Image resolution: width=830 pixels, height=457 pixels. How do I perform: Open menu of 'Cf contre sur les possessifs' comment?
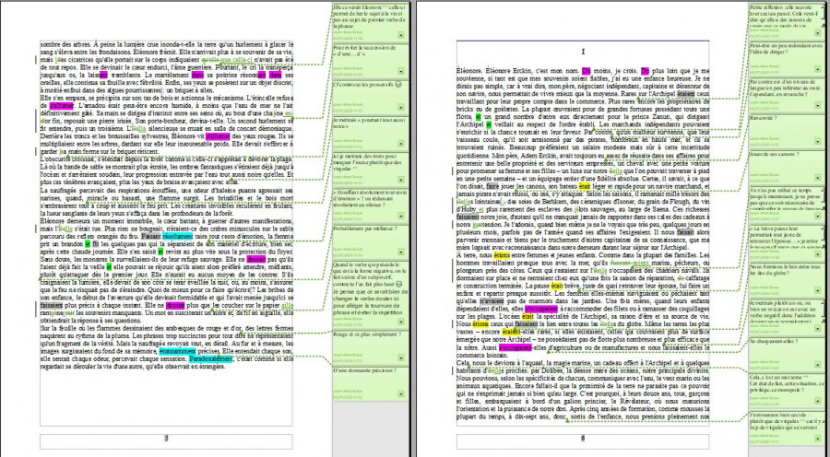click(401, 108)
